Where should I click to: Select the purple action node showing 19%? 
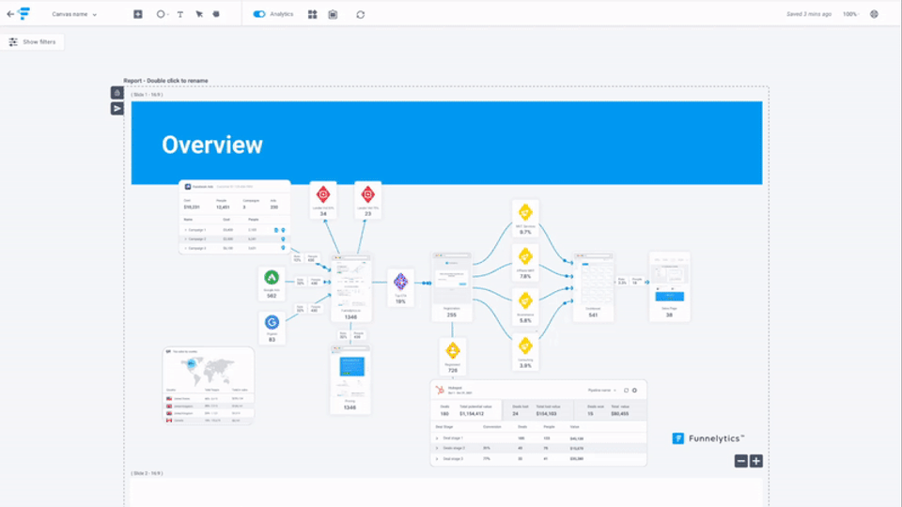pos(400,287)
